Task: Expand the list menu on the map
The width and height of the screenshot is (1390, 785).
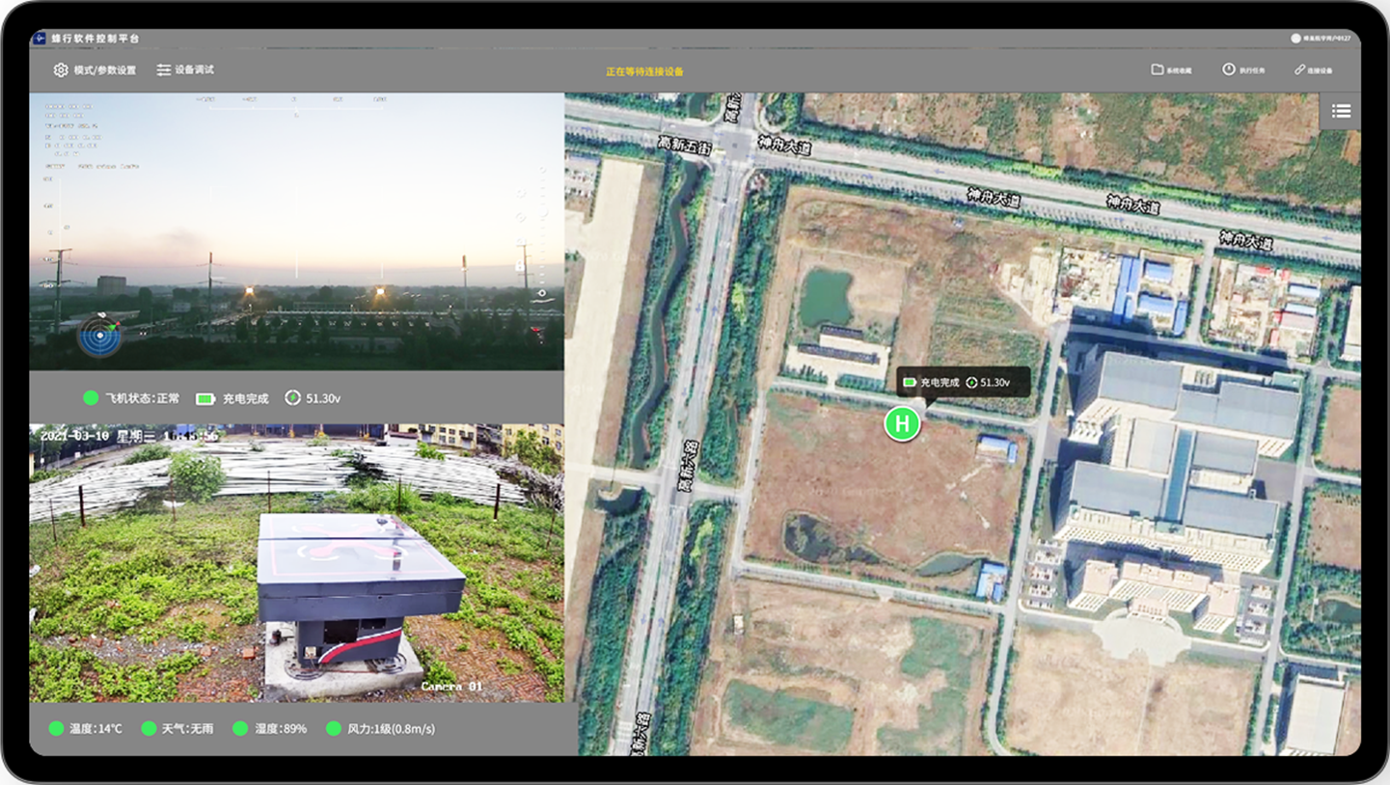Action: click(1341, 111)
